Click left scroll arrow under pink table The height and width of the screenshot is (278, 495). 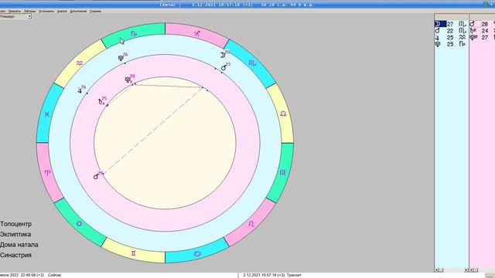472,270
